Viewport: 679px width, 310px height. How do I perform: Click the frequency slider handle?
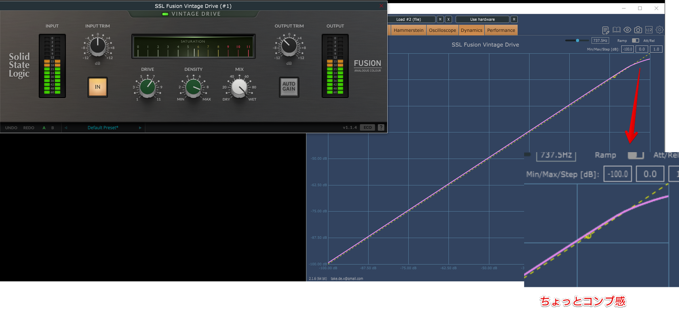point(578,40)
